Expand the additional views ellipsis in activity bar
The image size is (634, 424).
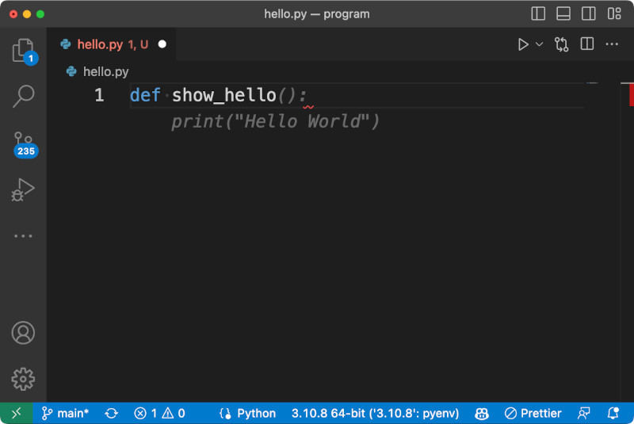pyautogui.click(x=23, y=235)
